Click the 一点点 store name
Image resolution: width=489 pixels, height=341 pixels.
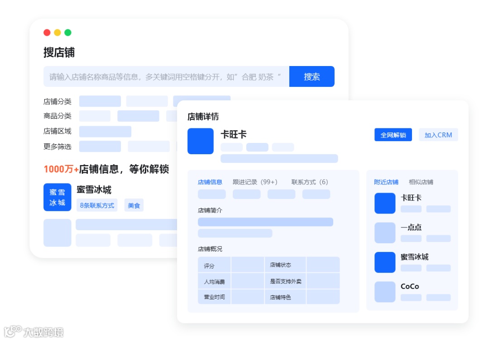pyautogui.click(x=411, y=227)
